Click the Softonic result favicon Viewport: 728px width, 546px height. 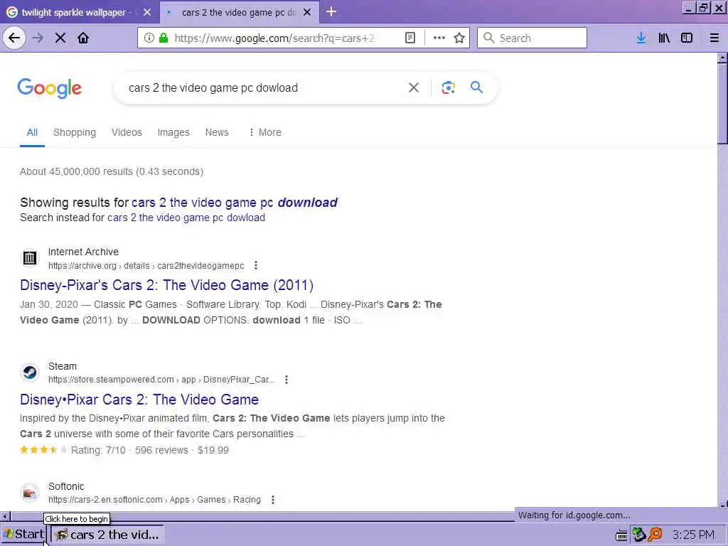click(x=30, y=492)
